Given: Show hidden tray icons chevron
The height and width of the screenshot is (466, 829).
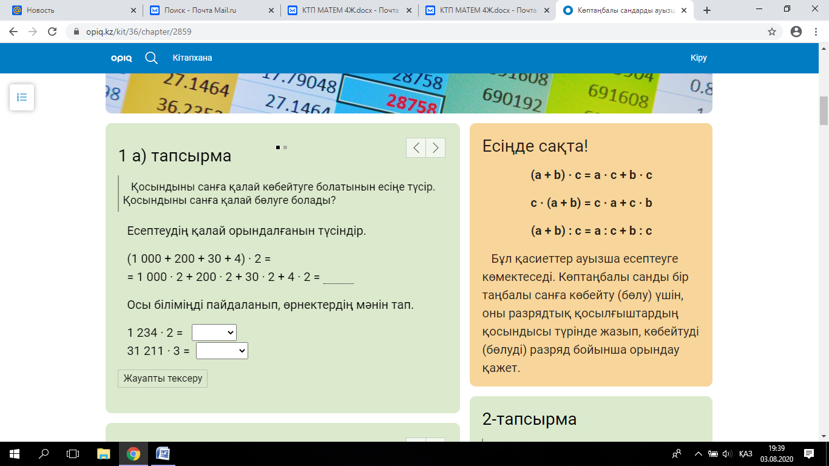Looking at the screenshot, I should [x=698, y=454].
